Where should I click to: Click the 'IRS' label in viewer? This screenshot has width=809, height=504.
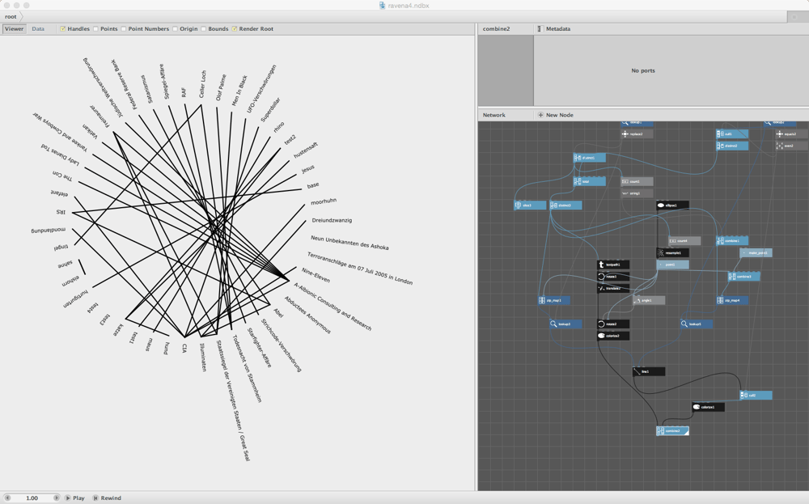pos(61,212)
